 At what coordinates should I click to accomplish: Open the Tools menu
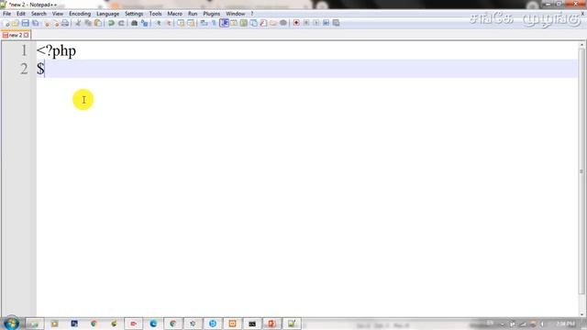point(155,14)
